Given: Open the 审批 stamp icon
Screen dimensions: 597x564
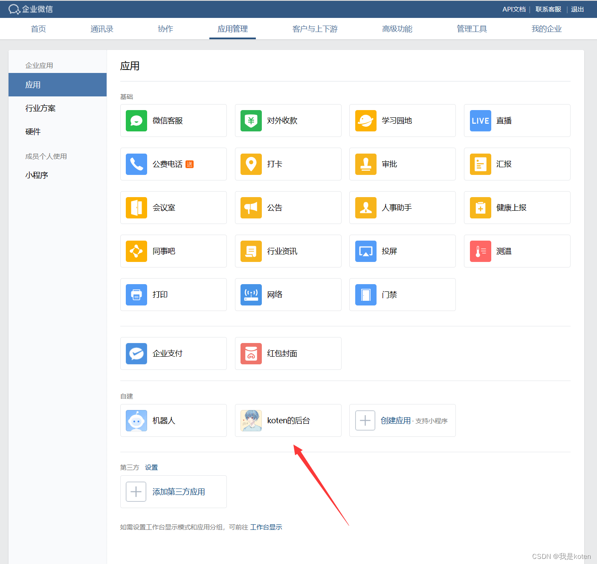Looking at the screenshot, I should (366, 164).
